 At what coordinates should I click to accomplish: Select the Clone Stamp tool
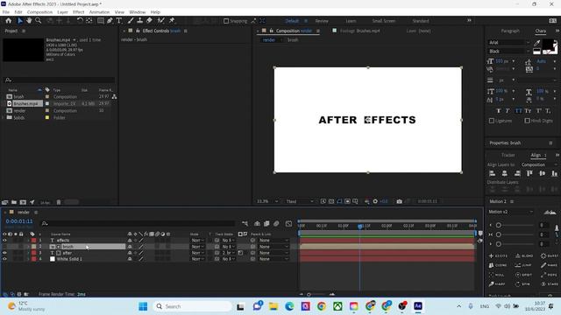[140, 21]
